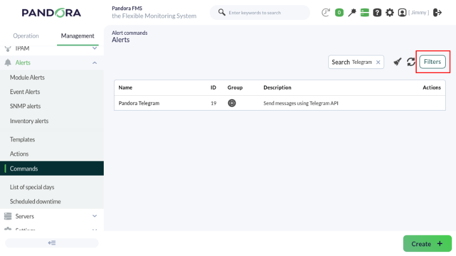This screenshot has height=256, width=456.
Task: Click the Pandora logo
Action: [x=51, y=13]
